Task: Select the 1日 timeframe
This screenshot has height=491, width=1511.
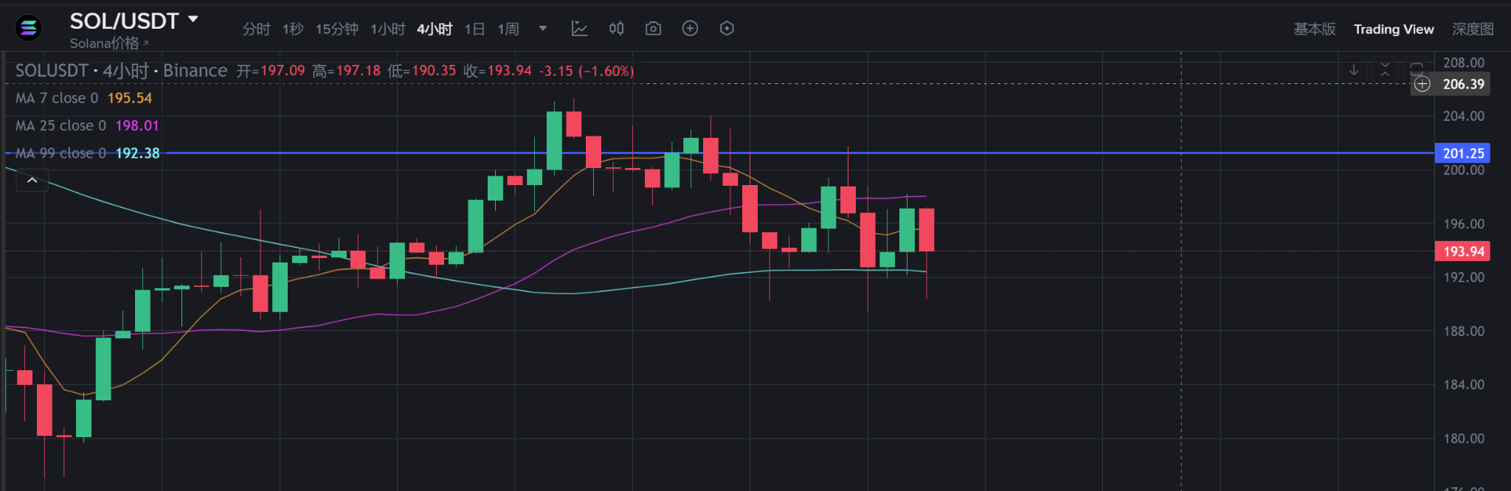Action: (474, 29)
